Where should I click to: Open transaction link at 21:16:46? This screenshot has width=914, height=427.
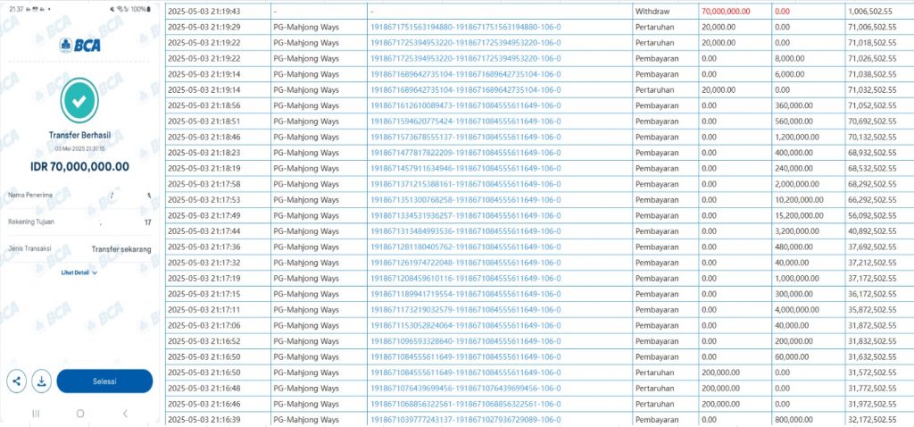(466, 404)
